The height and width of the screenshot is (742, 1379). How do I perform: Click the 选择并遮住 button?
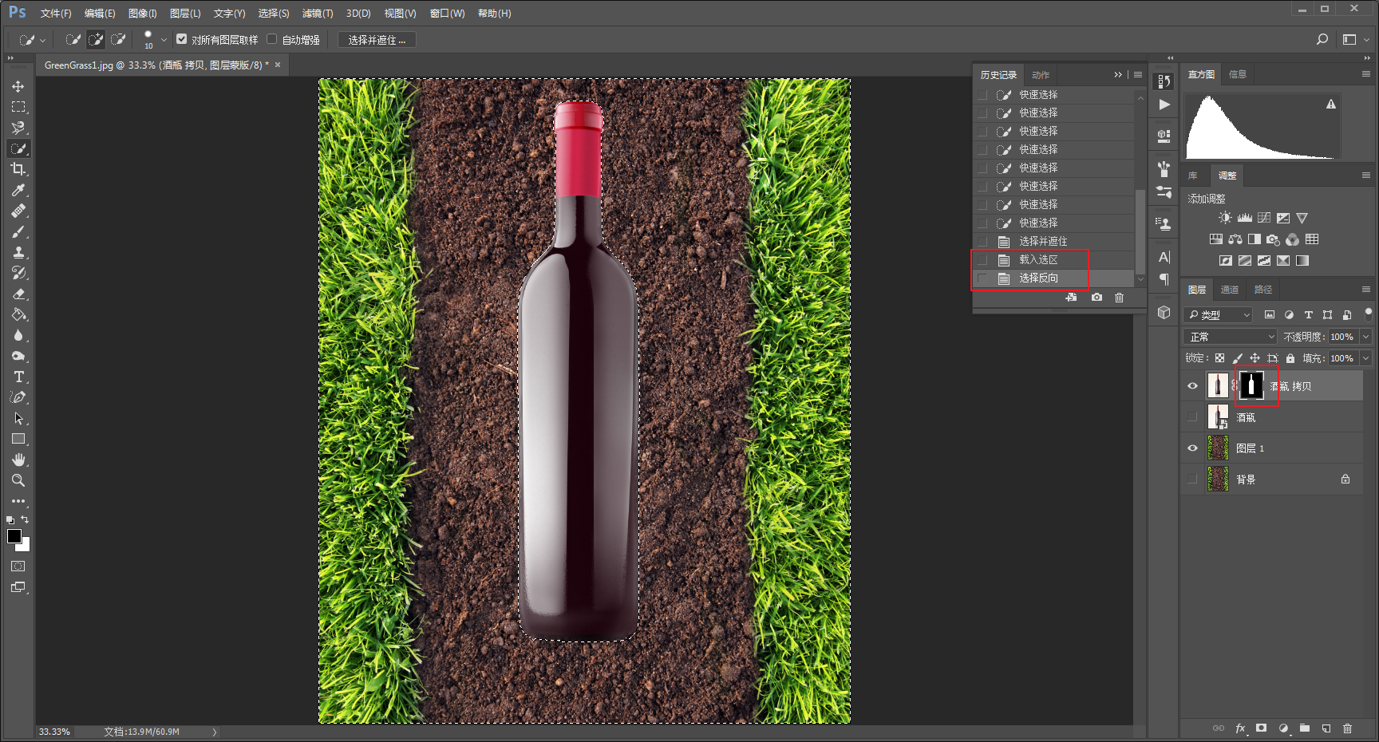(377, 40)
